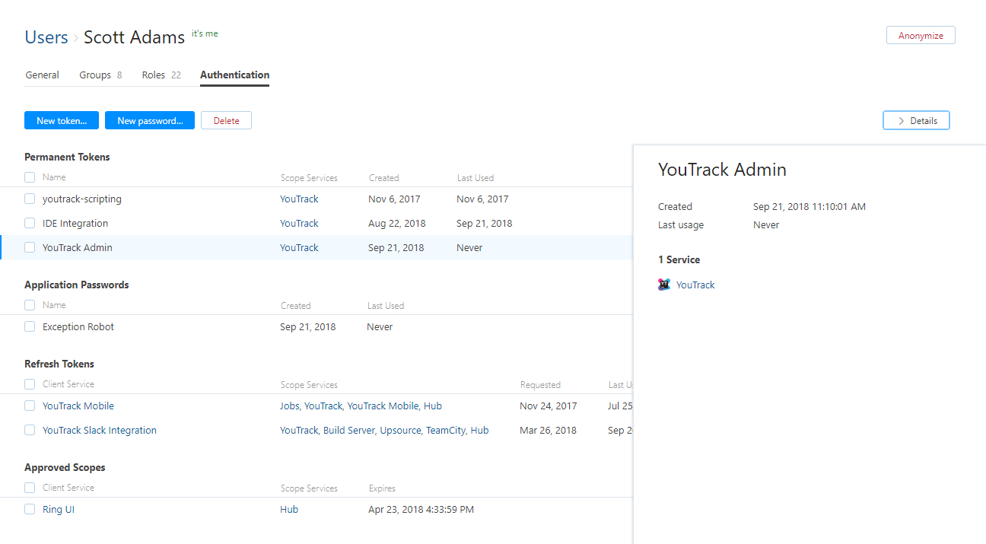Viewport: 986px width, 544px height.
Task: Tick the youtrack-scripting token checkbox
Action: (30, 199)
